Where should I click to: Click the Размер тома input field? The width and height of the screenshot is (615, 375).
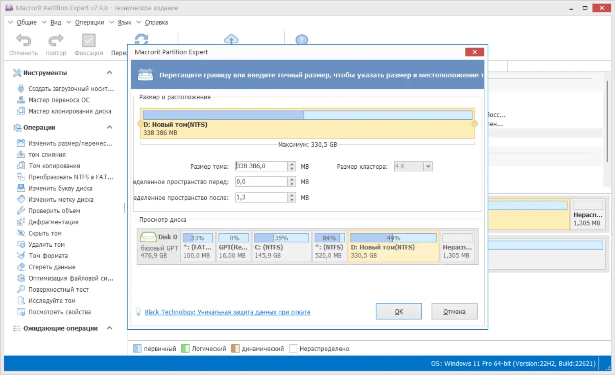point(262,166)
